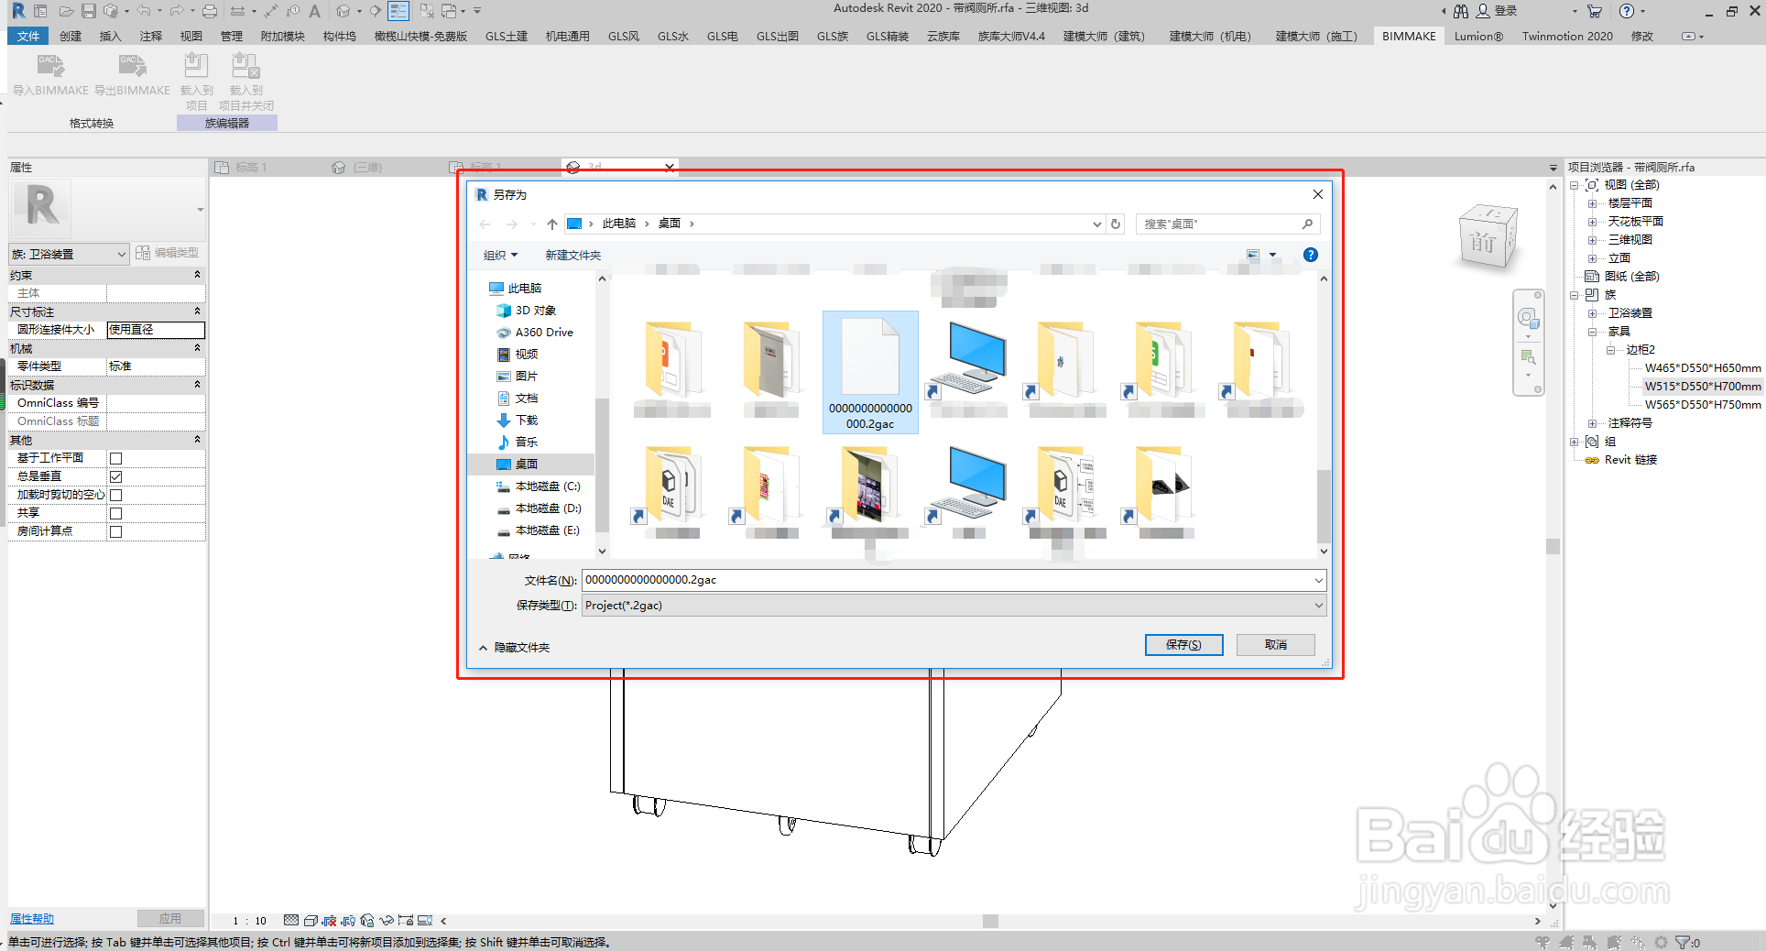Click the 取消 button in Save As dialog
Image resolution: width=1766 pixels, height=951 pixels.
click(x=1275, y=645)
